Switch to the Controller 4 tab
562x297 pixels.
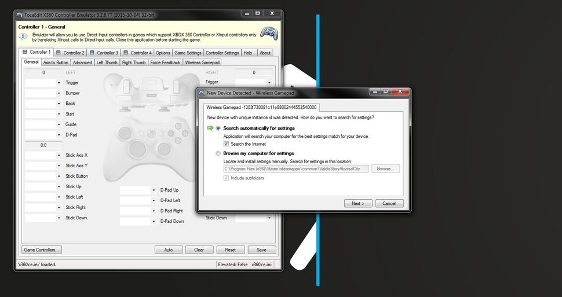[x=137, y=53]
